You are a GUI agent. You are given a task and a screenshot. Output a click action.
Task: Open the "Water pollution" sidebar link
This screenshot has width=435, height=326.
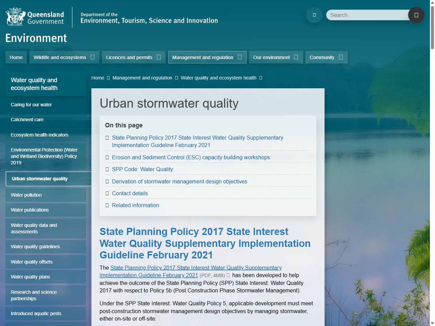coord(26,195)
